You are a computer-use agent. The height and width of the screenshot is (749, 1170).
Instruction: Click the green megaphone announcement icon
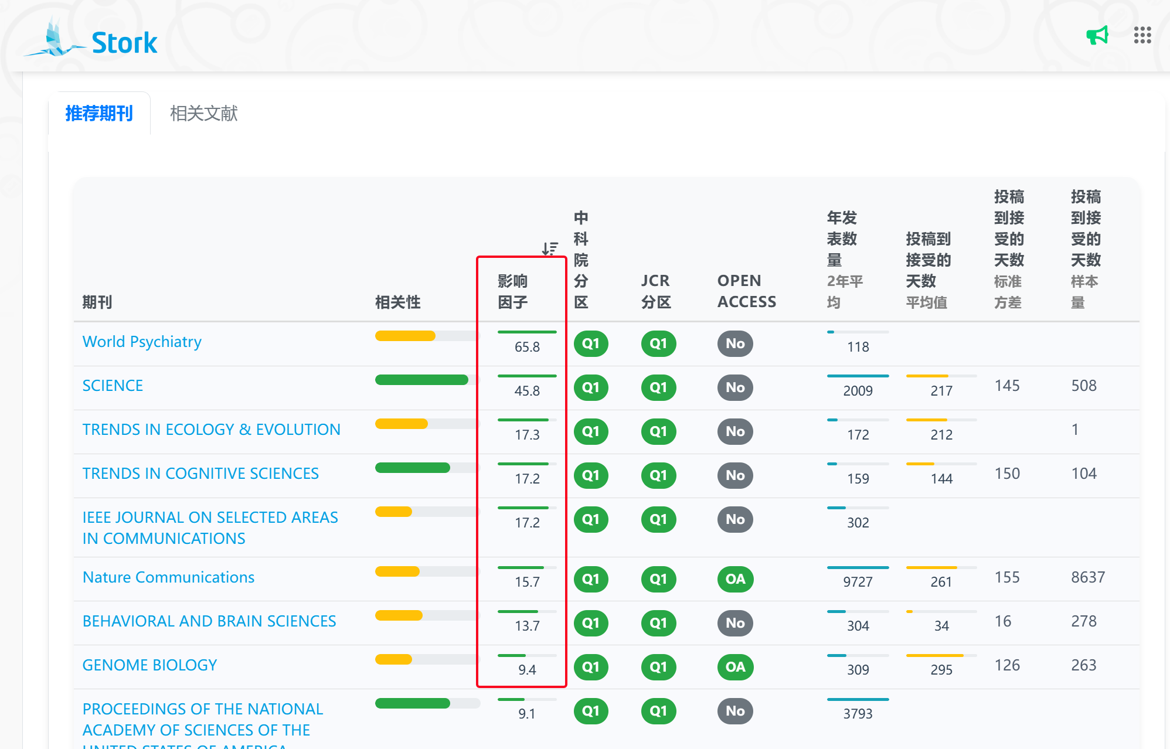1097,36
